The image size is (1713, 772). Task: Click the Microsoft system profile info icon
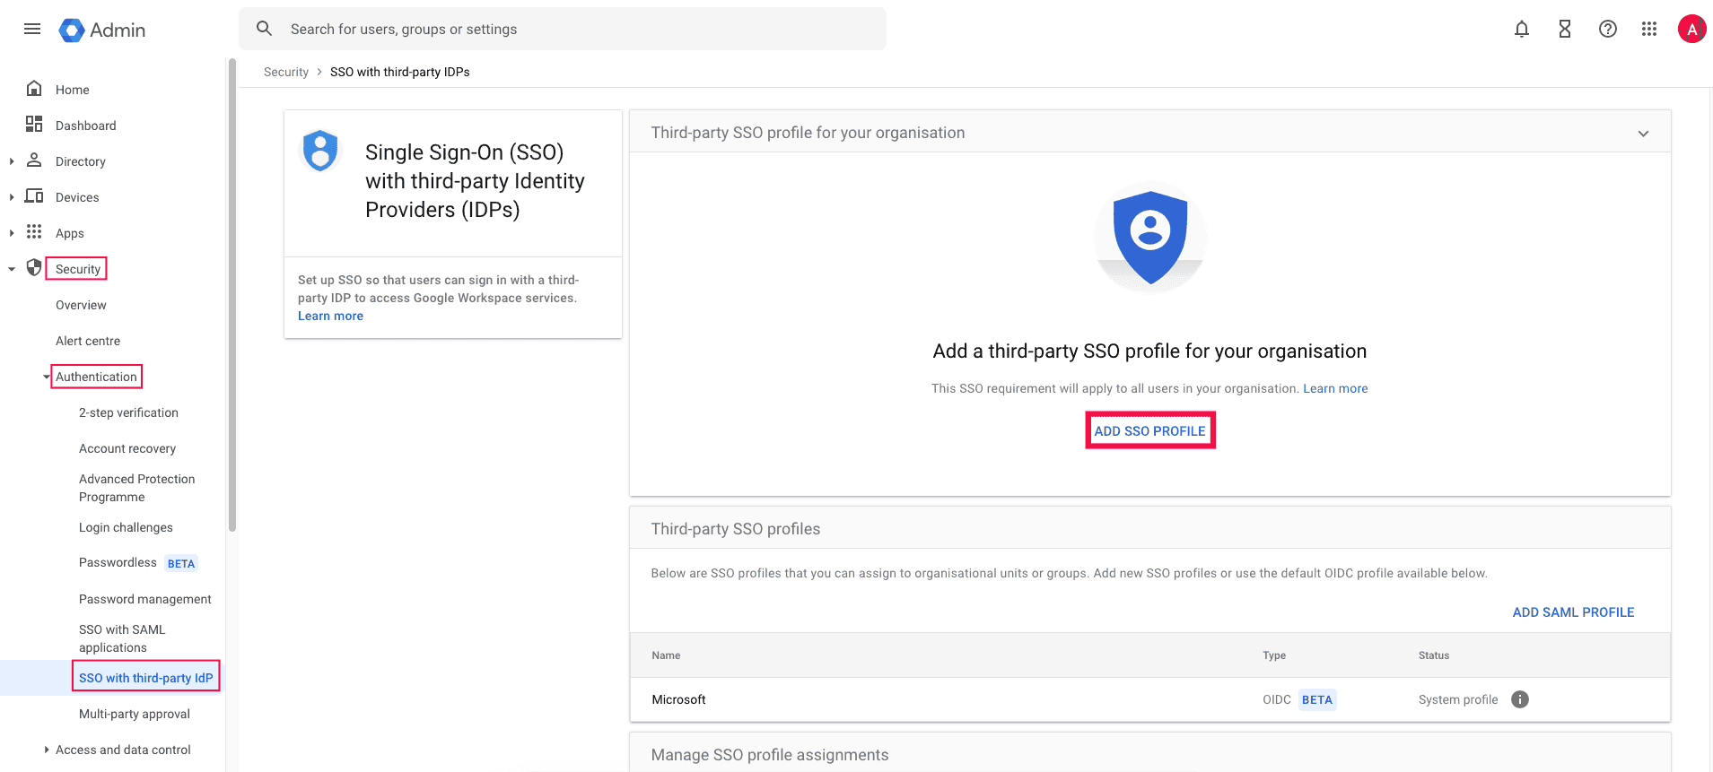click(x=1519, y=699)
